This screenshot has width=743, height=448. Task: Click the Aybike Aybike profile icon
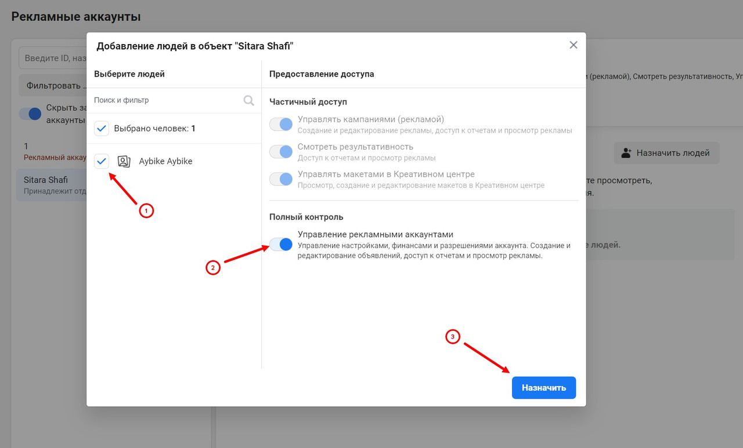coord(124,161)
